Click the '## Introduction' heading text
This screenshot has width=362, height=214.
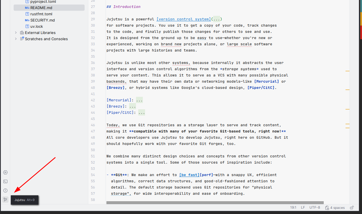(x=124, y=7)
